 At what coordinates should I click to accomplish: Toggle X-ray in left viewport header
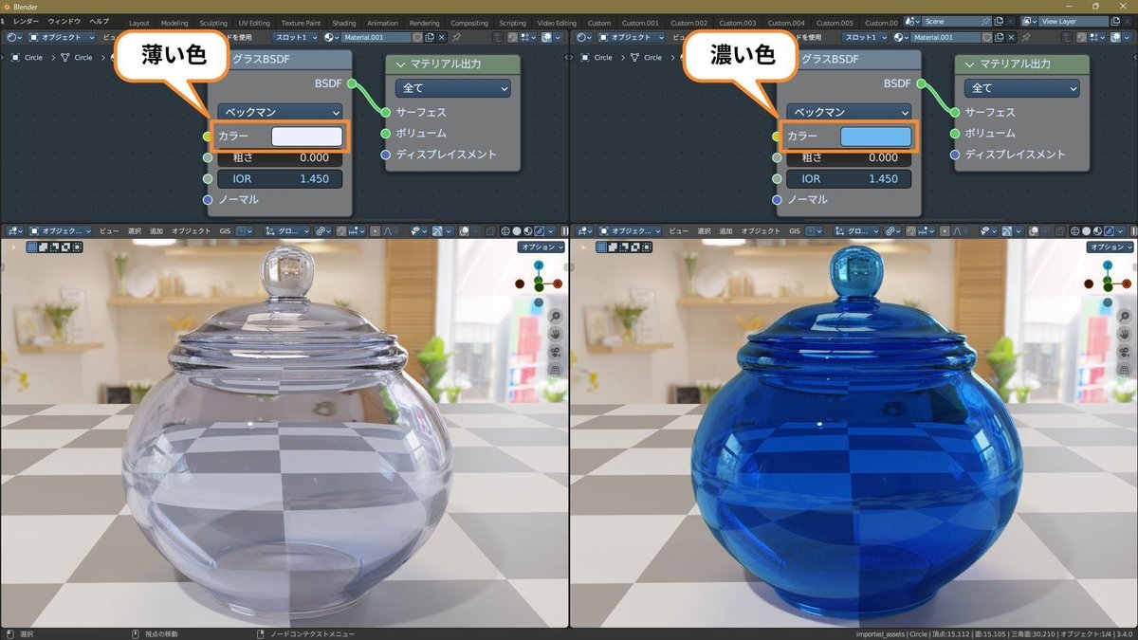coord(490,230)
